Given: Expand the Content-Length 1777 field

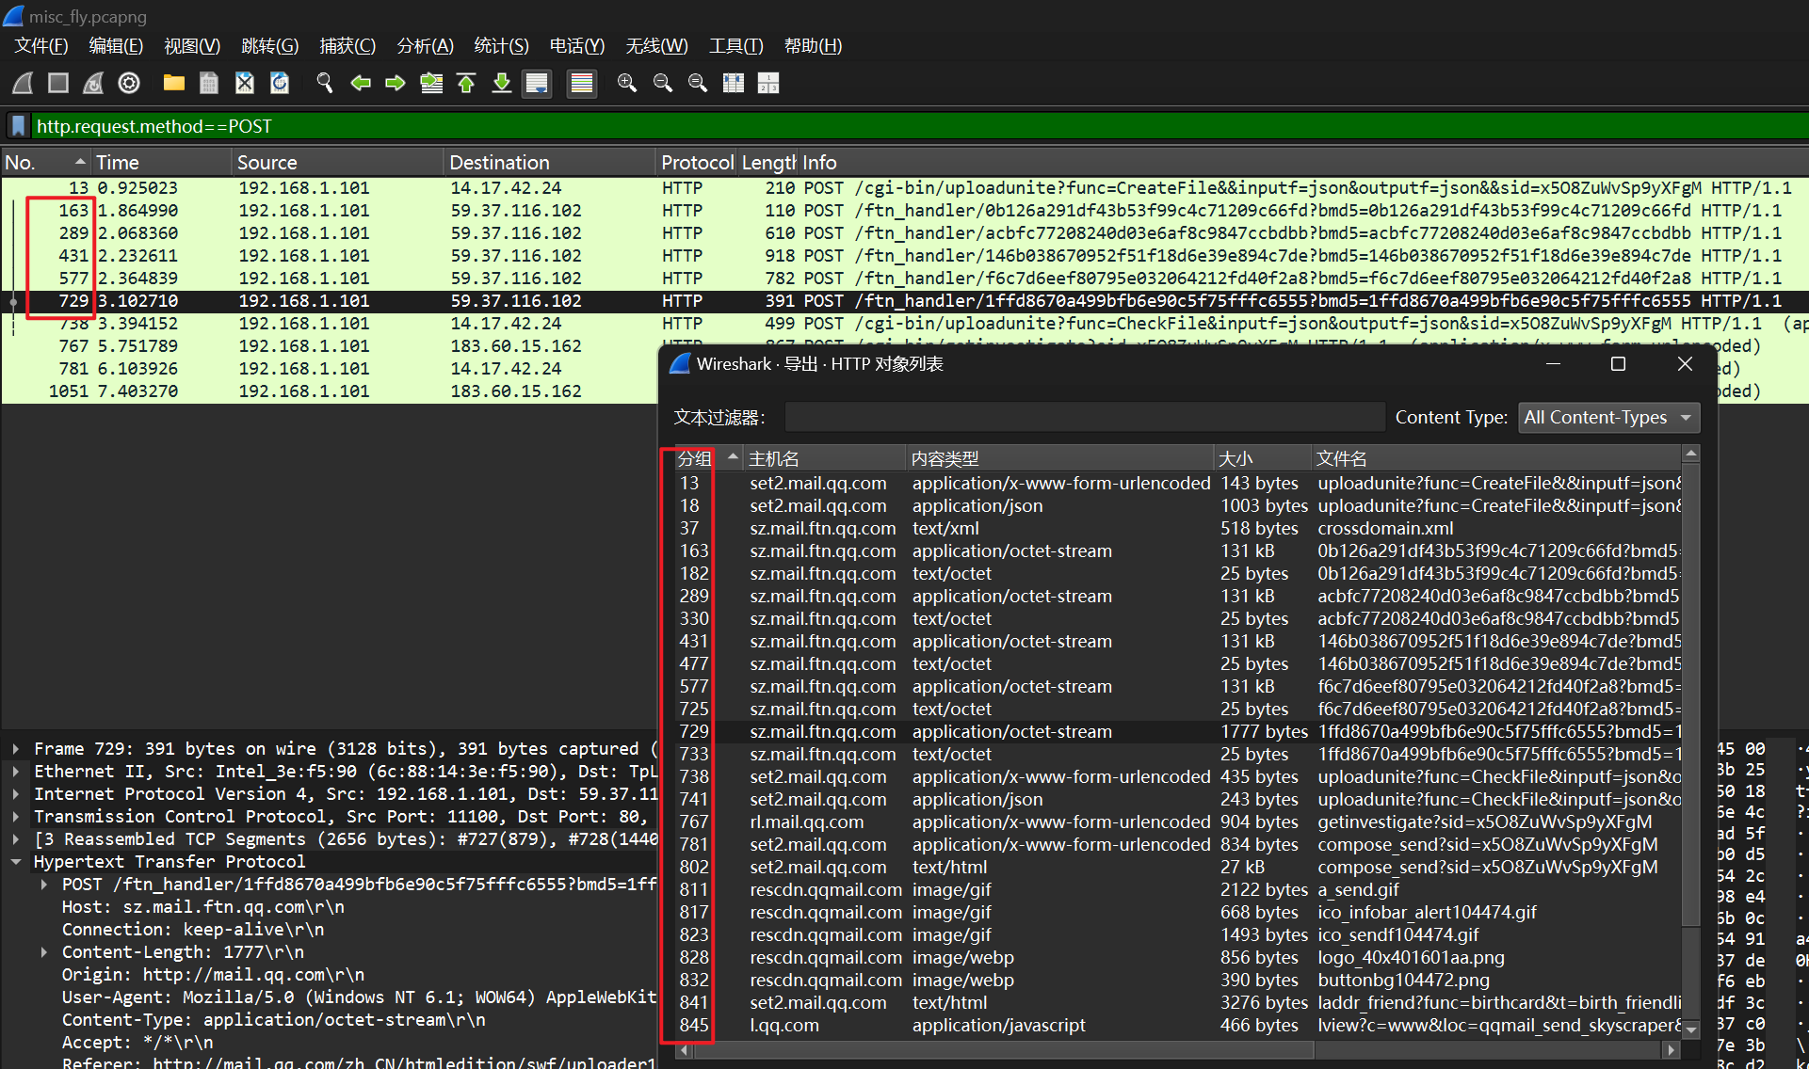Looking at the screenshot, I should pos(44,951).
